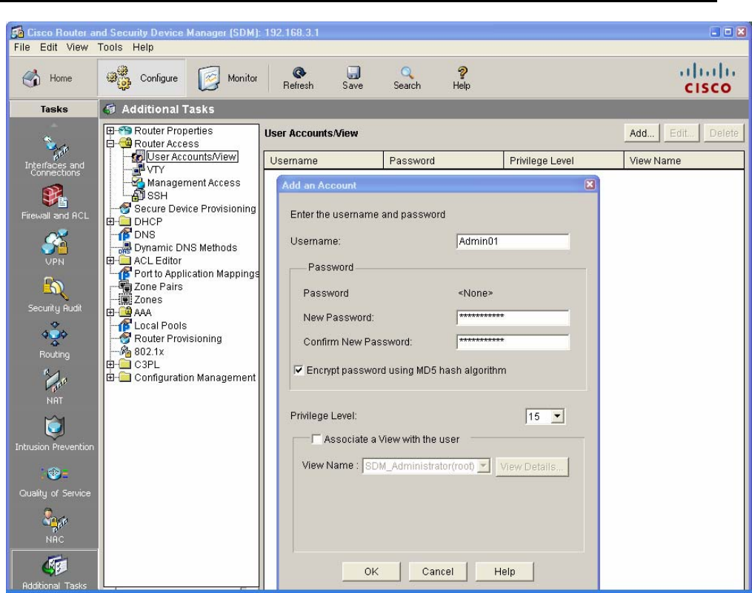Expand the AAA folder
Screen dimensions: 752x593
110,312
